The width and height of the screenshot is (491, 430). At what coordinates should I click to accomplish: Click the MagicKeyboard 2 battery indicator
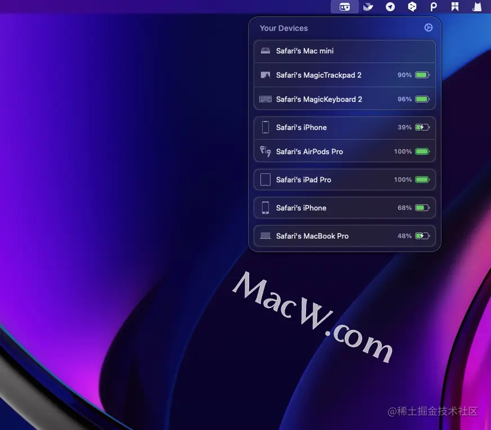(422, 99)
